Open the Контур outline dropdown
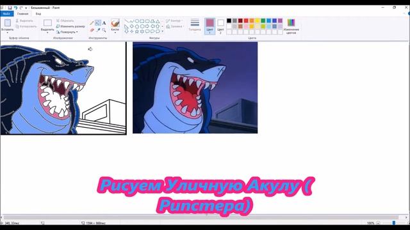The width and height of the screenshot is (410, 230). coord(174,20)
